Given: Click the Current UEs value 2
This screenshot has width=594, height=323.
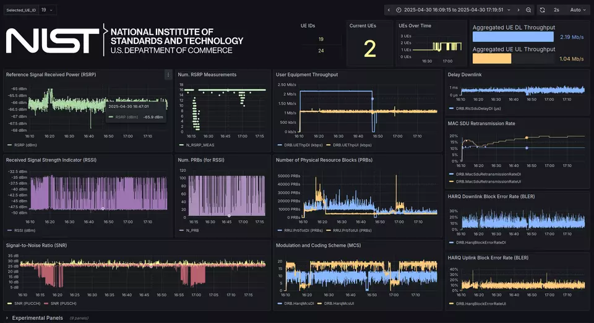Looking at the screenshot, I should 370,49.
